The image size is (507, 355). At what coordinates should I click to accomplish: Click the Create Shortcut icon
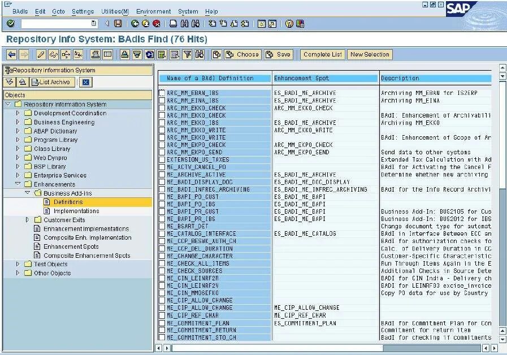272,24
